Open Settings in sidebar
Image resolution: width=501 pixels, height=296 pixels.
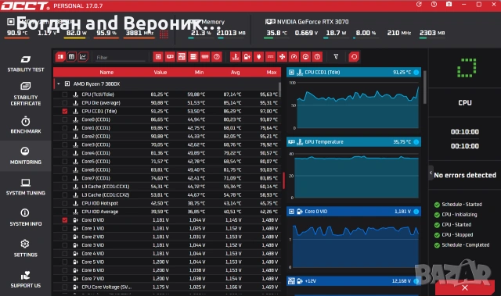pyautogui.click(x=26, y=249)
